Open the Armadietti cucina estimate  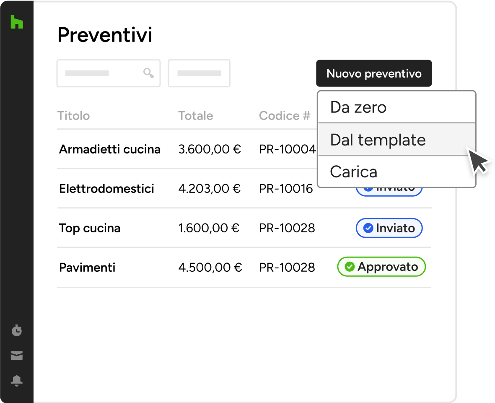tap(110, 149)
